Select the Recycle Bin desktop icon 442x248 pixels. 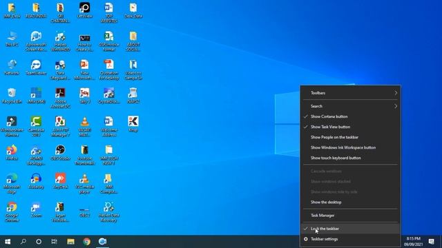coord(12,96)
